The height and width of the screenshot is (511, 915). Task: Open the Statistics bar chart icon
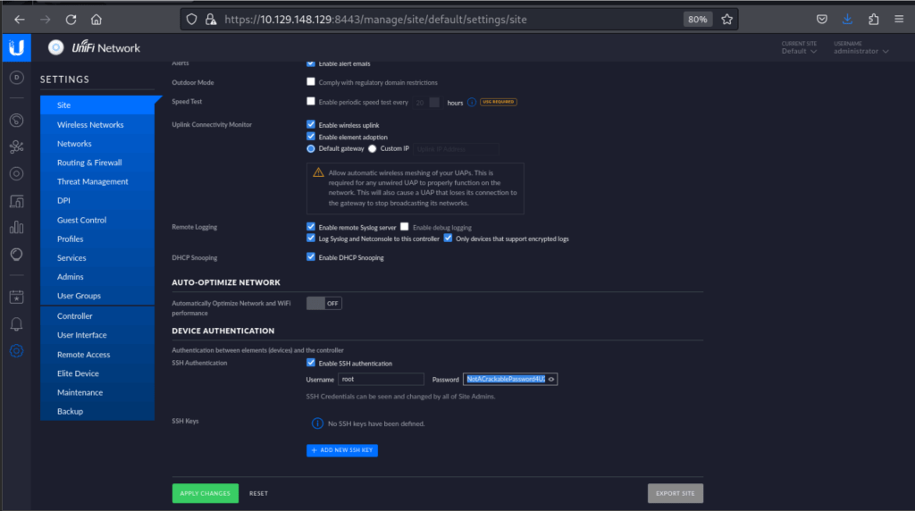pos(16,227)
